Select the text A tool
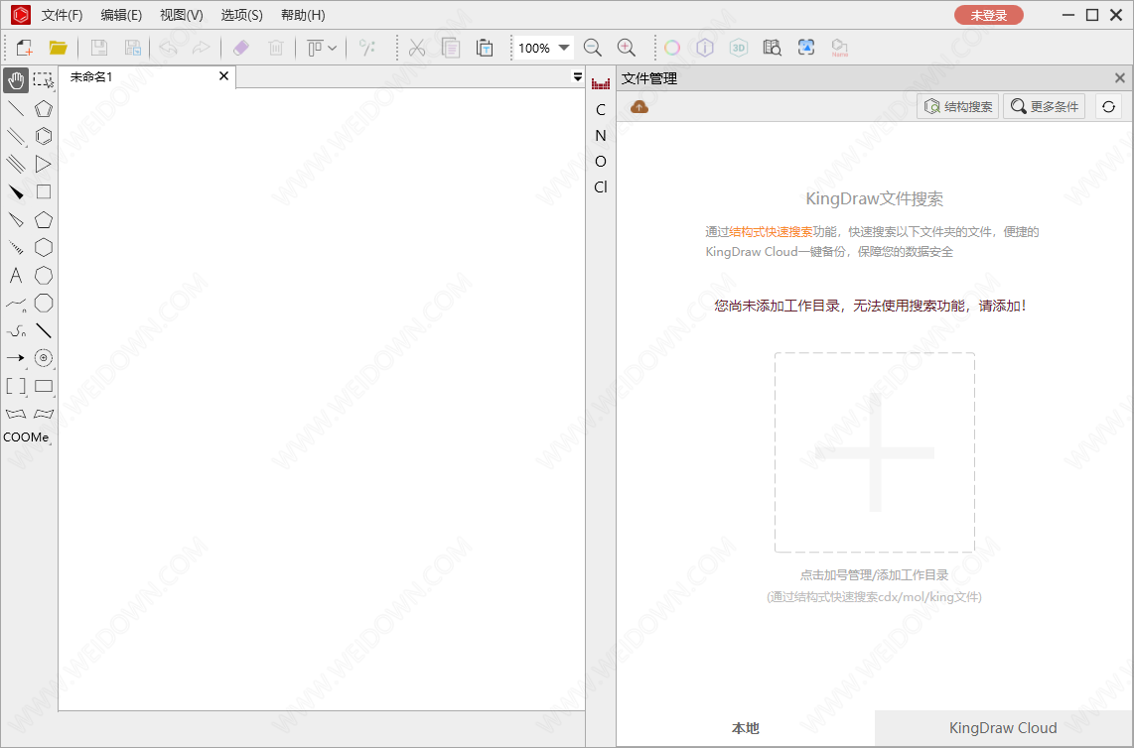This screenshot has width=1134, height=748. pos(16,276)
